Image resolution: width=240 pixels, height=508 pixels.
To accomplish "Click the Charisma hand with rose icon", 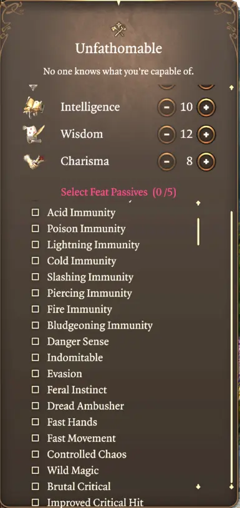I will 34,161.
